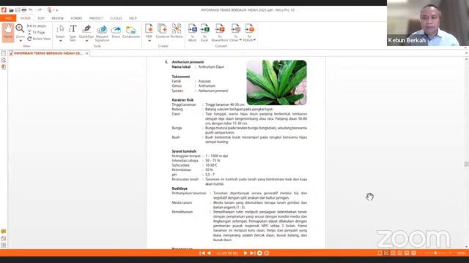Expand the QuickSign dropdown arrow
Image resolution: width=469 pixels, height=263 pixels.
click(86, 41)
